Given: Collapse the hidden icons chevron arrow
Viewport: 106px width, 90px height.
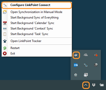Looking at the screenshot, I should (86, 85).
